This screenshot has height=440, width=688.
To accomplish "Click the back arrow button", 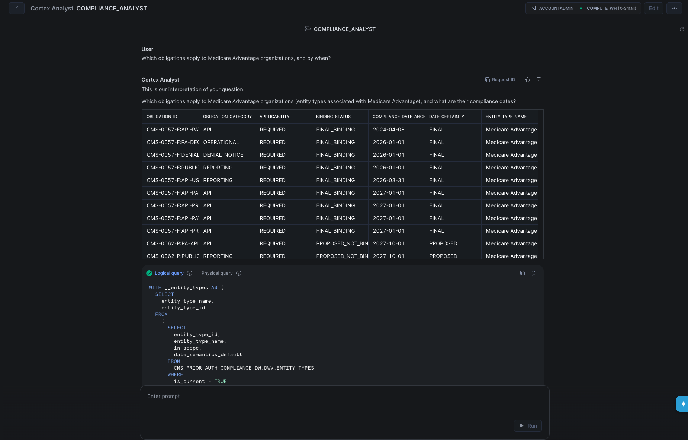I will click(17, 8).
